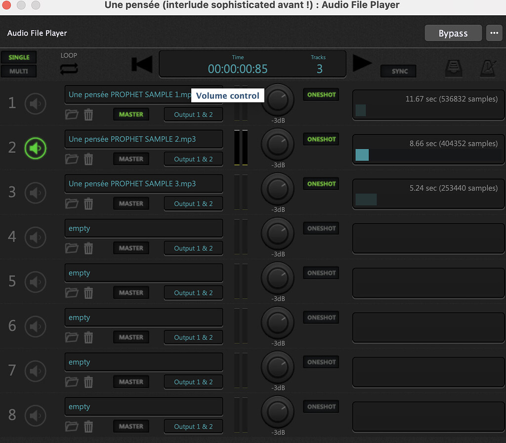The width and height of the screenshot is (506, 443).
Task: Open Output 1 & 2 dropdown for track 1
Action: 193,115
